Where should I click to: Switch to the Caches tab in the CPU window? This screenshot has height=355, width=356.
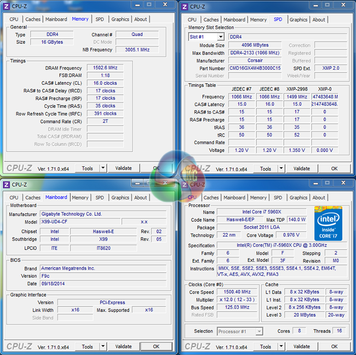coord(211,198)
